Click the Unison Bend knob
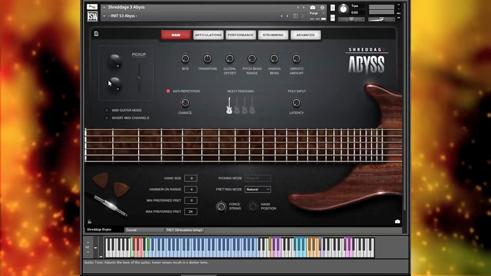The height and width of the screenshot is (276, 491). [274, 58]
